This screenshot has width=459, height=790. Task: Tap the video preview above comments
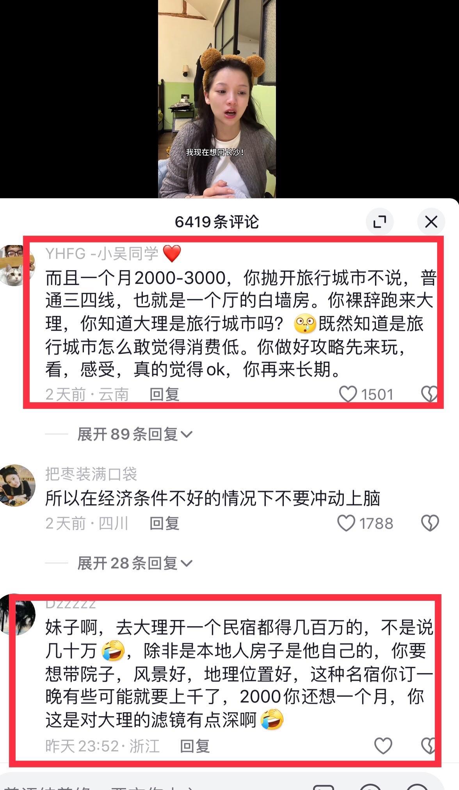click(x=217, y=99)
